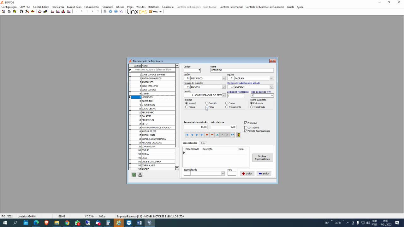Image resolution: width=404 pixels, height=227 pixels.
Task: Click the blue help toolbar icon
Action: [x=116, y=11]
